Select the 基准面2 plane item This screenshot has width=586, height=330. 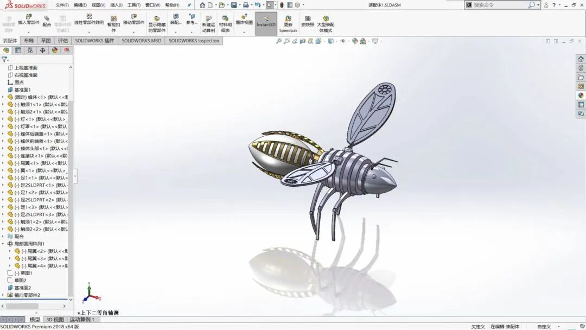pos(22,288)
